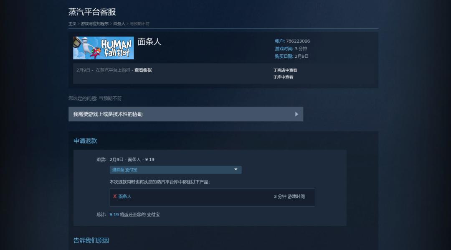Go to 主页 in breadcrumb
The width and height of the screenshot is (451, 250).
(x=72, y=23)
